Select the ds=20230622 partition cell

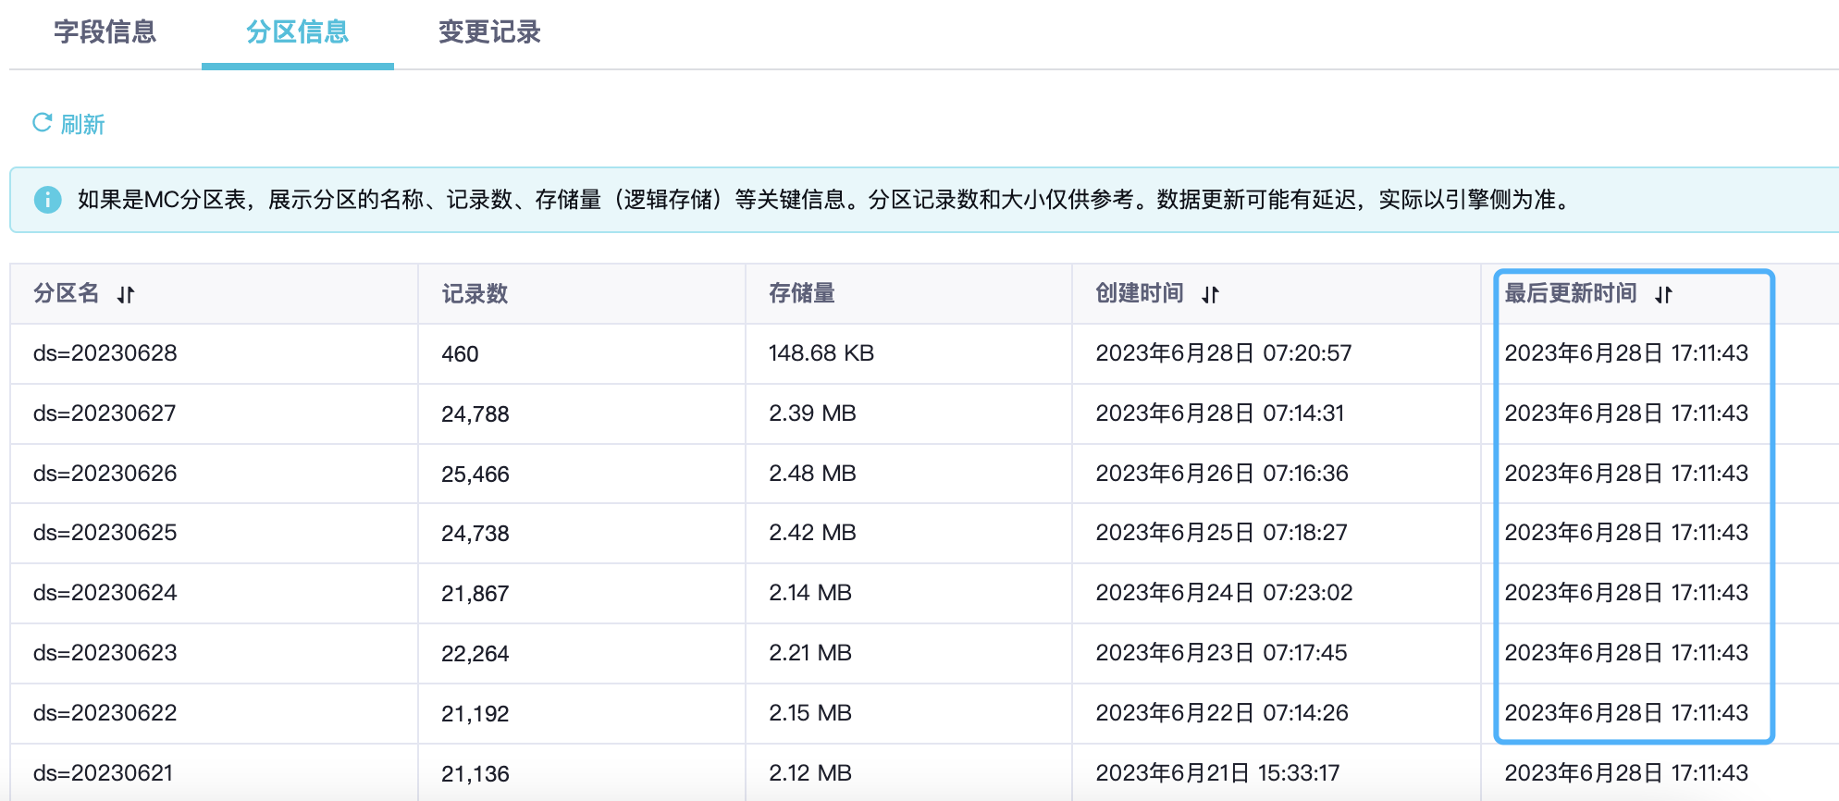click(105, 713)
